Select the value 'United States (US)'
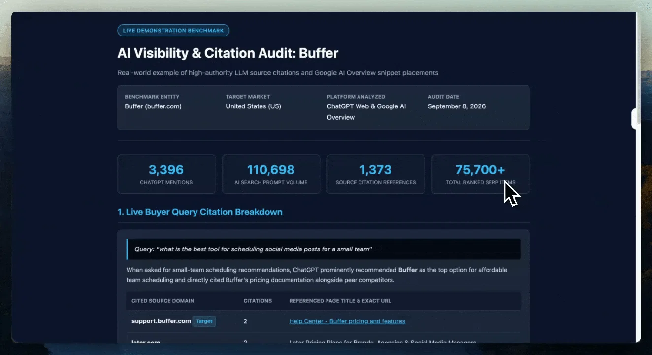The height and width of the screenshot is (355, 652). (x=254, y=106)
